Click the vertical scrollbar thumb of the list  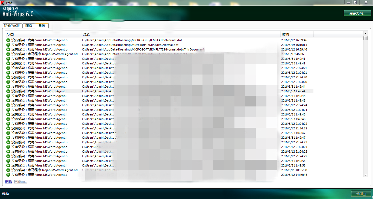366,38
